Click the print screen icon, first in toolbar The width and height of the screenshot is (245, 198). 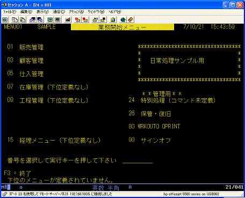(5, 20)
